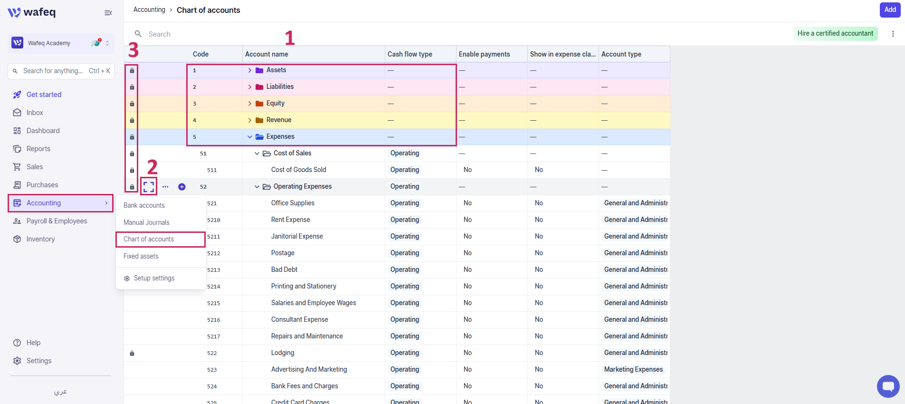Click the blue plus icon on row 52
The height and width of the screenshot is (404, 905).
coord(182,187)
